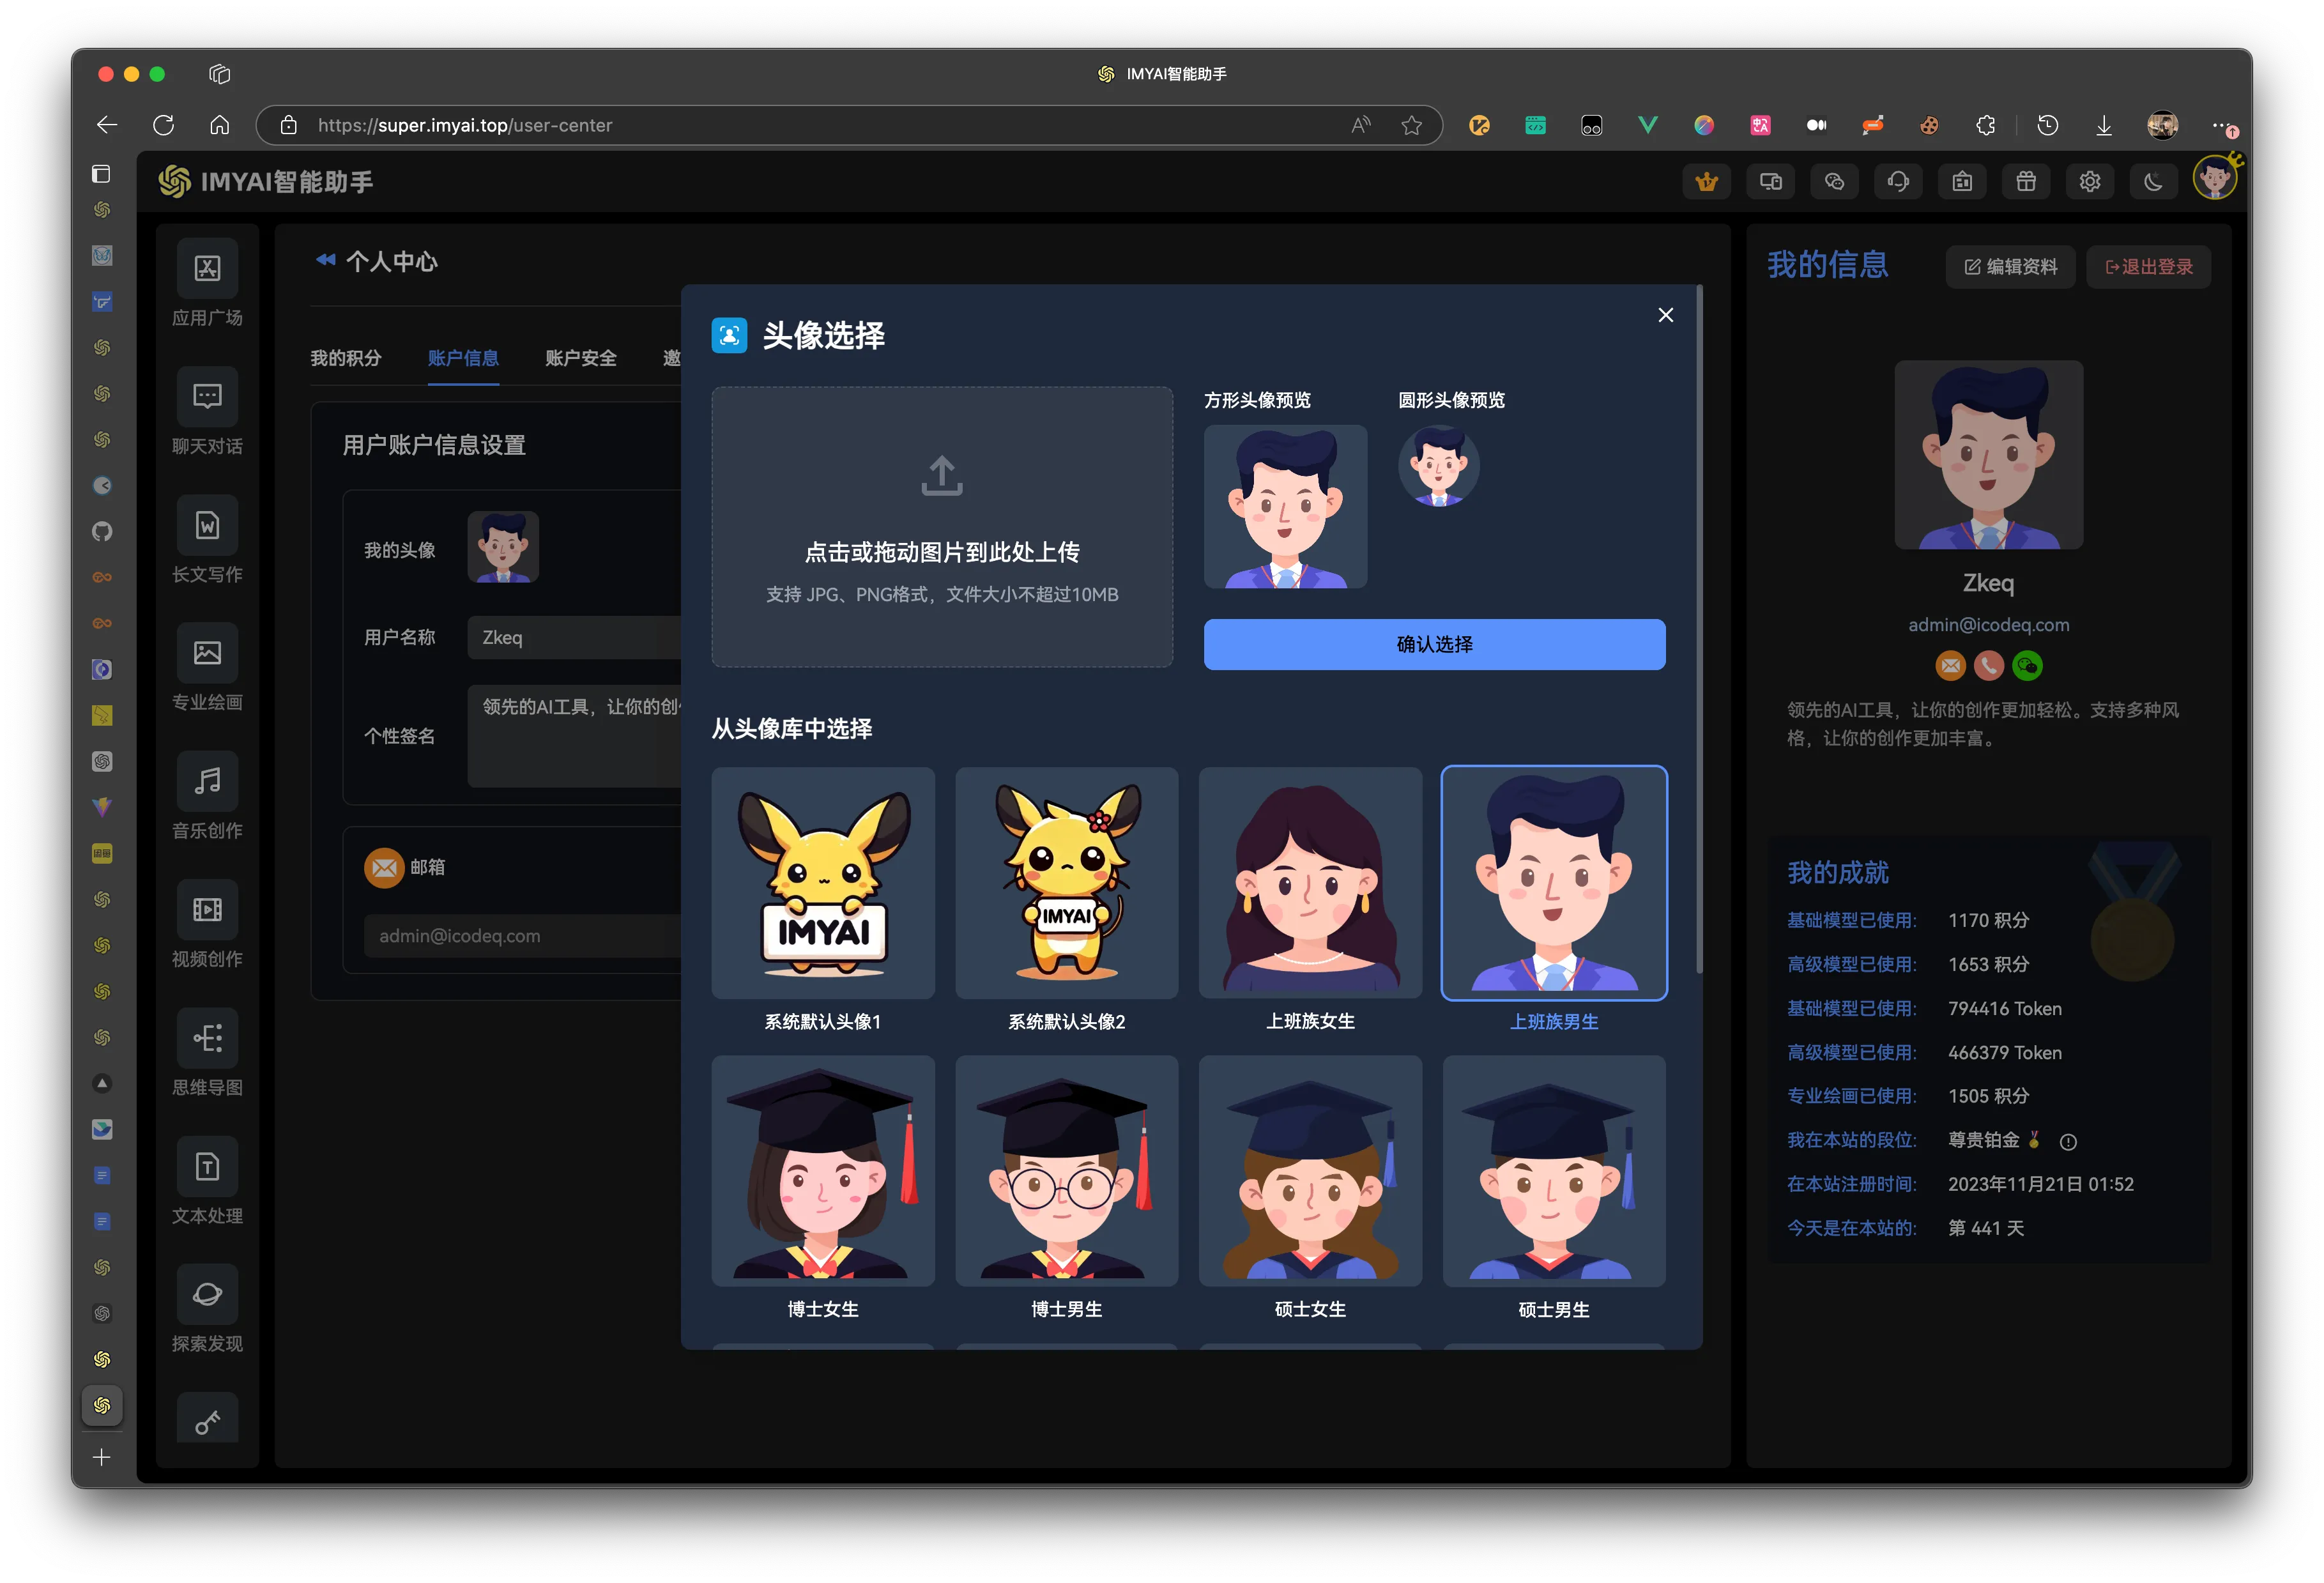
Task: Open browser extensions puzzle icon
Action: point(1985,125)
